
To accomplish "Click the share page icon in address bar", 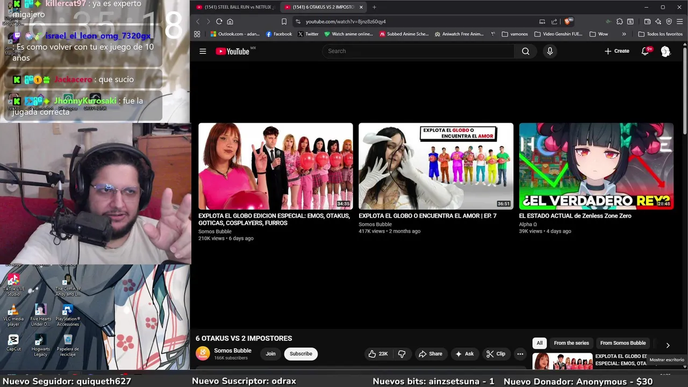I will (554, 21).
